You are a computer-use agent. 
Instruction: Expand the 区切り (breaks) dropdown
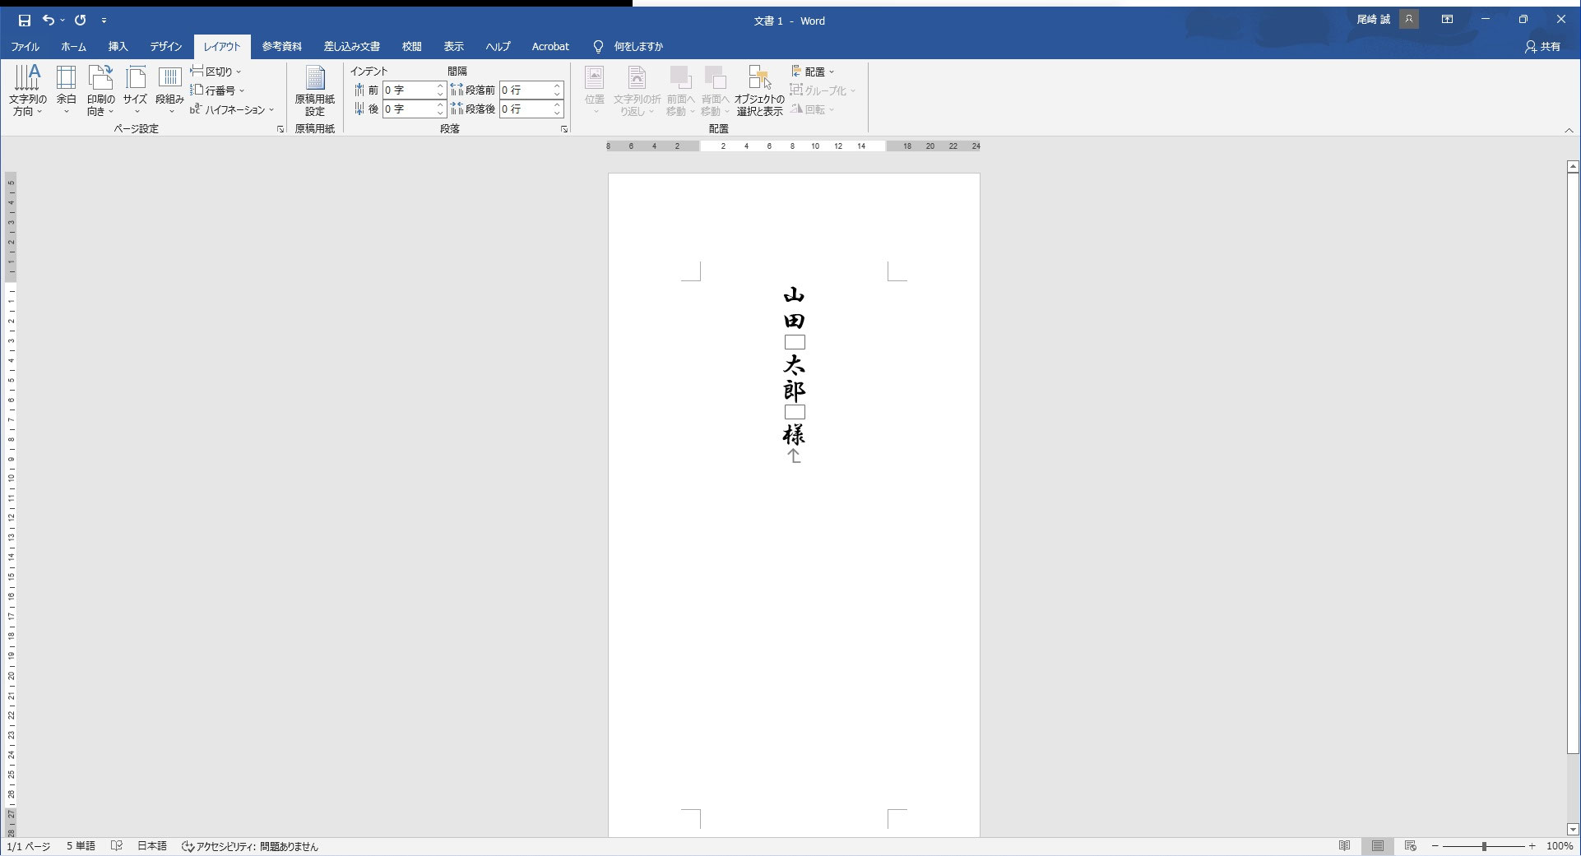click(x=237, y=71)
